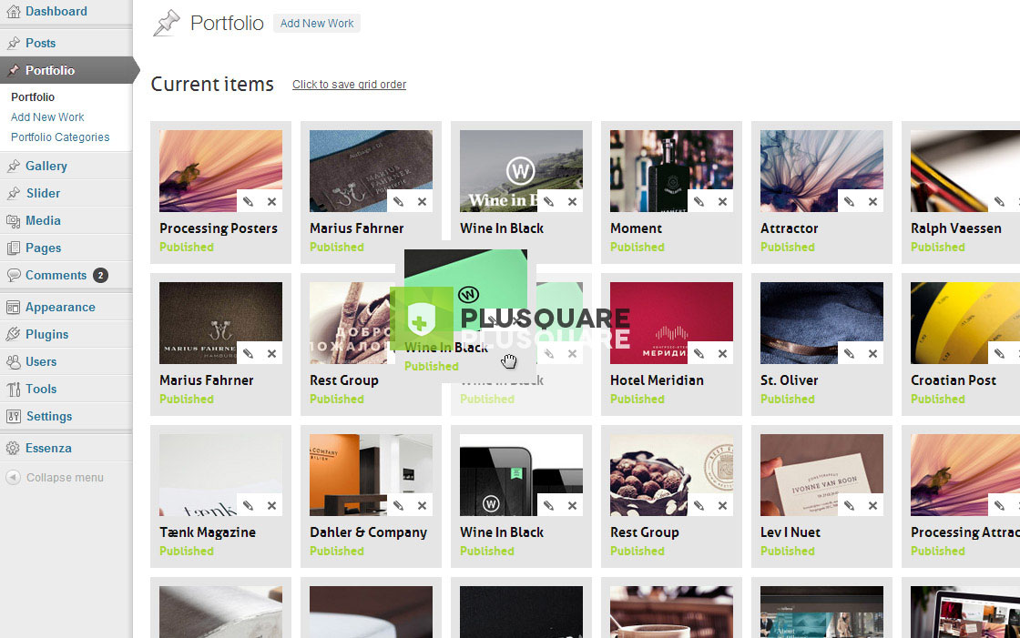Open the Plugins menu

(x=46, y=334)
